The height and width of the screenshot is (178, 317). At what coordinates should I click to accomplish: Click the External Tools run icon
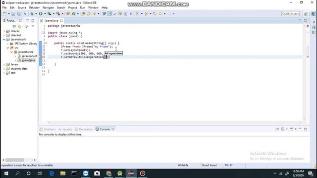click(x=58, y=14)
